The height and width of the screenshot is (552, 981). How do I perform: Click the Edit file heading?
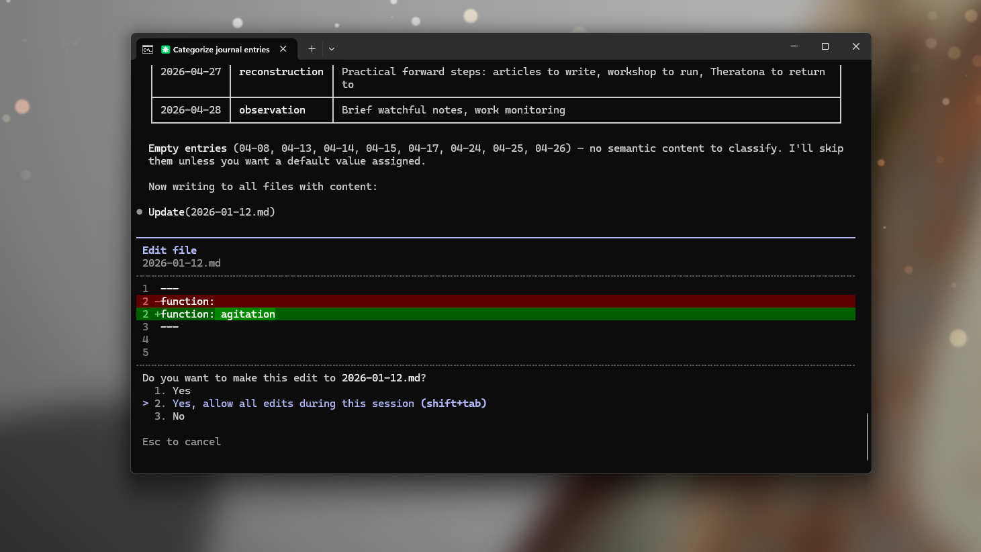(169, 250)
